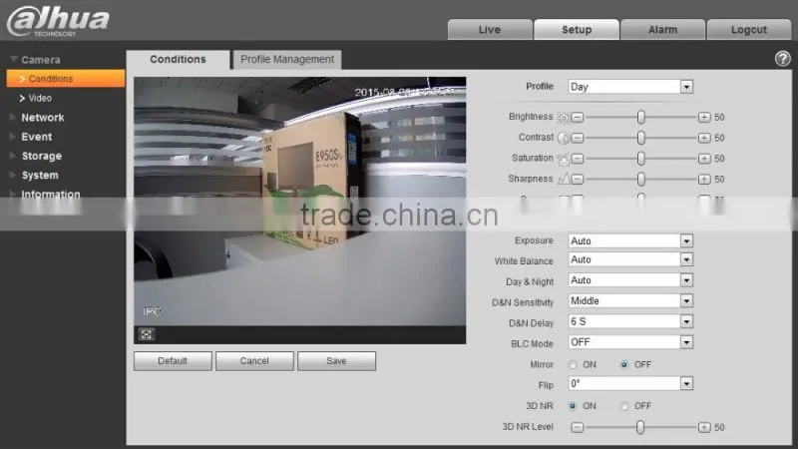This screenshot has height=449, width=798.
Task: Click the Sharpness slider handle
Action: click(x=640, y=180)
